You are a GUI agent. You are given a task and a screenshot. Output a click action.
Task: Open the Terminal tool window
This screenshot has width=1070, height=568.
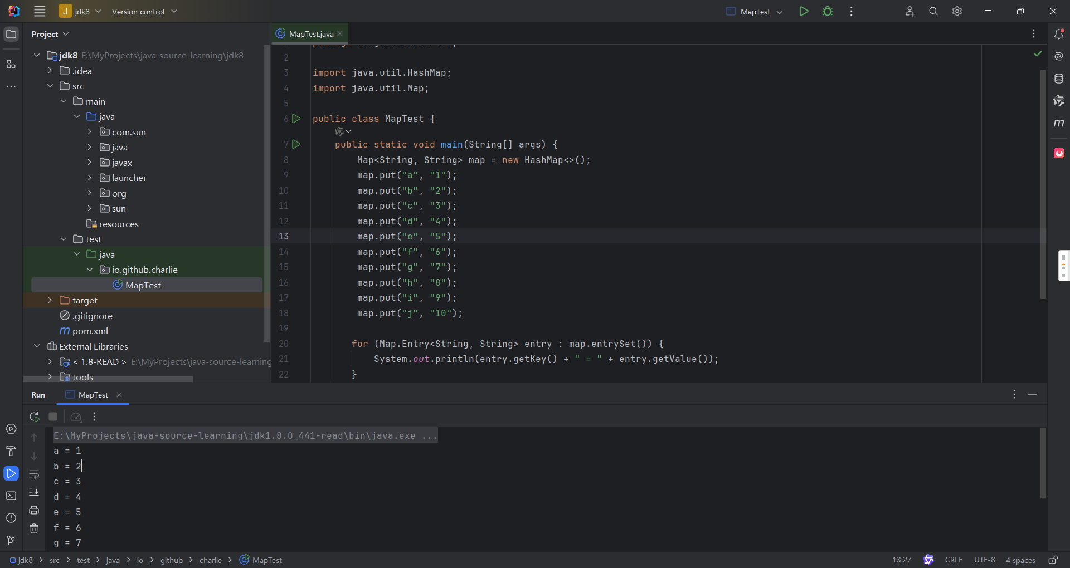[11, 496]
